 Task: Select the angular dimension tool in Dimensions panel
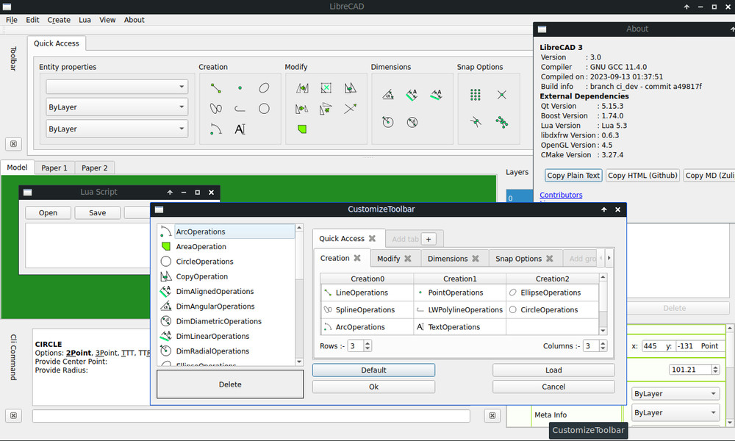(x=389, y=95)
